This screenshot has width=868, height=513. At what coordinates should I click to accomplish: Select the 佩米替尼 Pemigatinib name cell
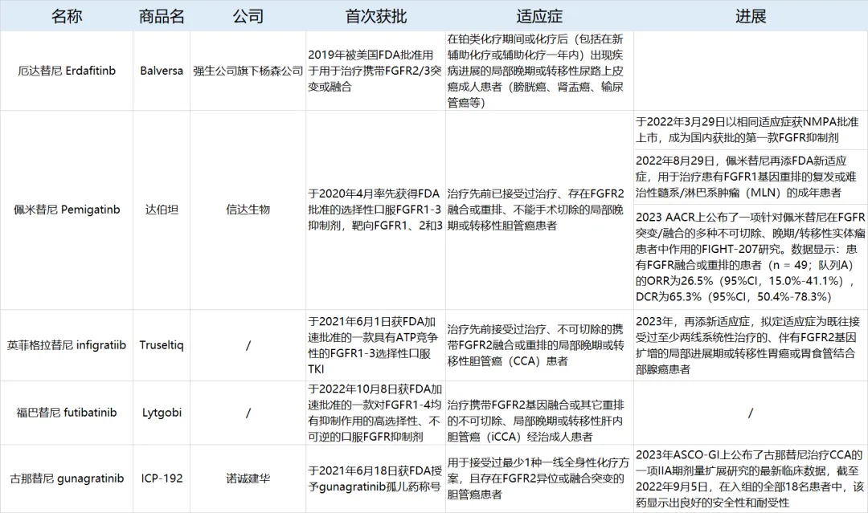click(x=67, y=210)
